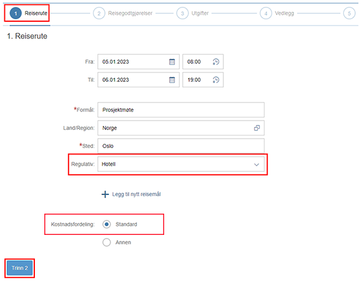Image resolution: width=362 pixels, height=283 pixels.
Task: Click the Trinn 2 button
Action: pos(19,268)
